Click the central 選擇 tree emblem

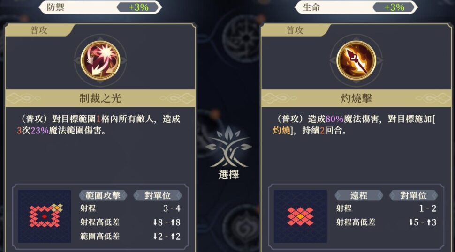(x=228, y=147)
